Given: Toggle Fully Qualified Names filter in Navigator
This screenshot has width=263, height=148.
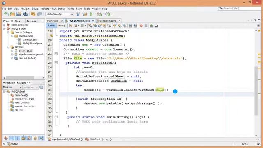Looking at the screenshot, I should click(35, 138).
